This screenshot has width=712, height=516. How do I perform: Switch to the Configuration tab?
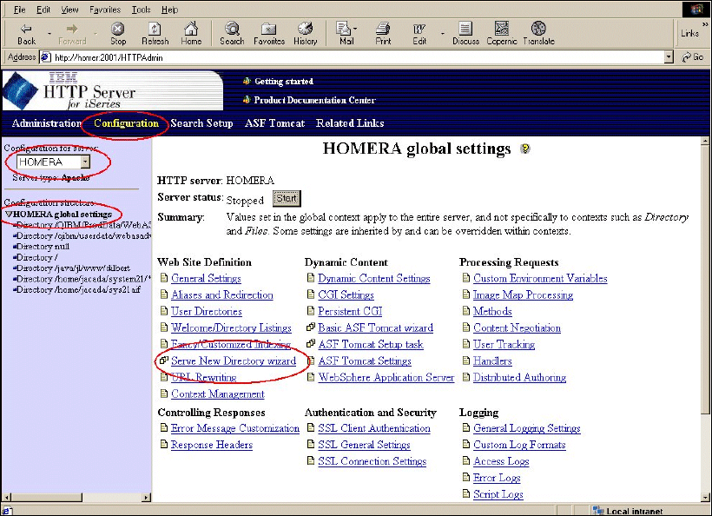click(x=126, y=123)
